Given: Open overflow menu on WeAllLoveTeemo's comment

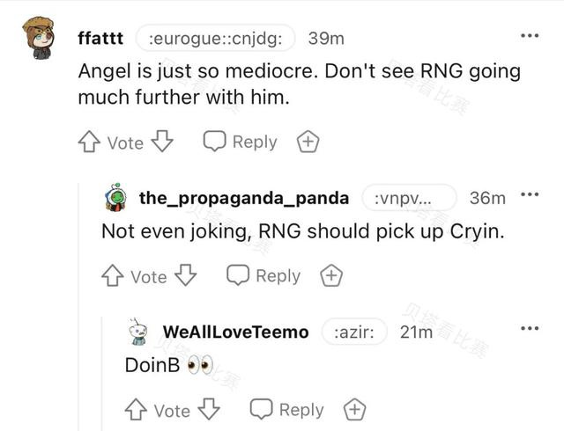Looking at the screenshot, I should [x=530, y=328].
